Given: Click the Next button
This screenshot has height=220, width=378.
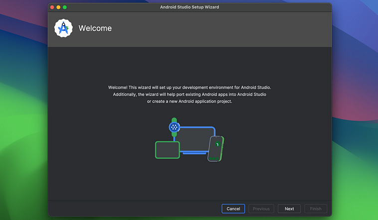Looking at the screenshot, I should pyautogui.click(x=289, y=209).
